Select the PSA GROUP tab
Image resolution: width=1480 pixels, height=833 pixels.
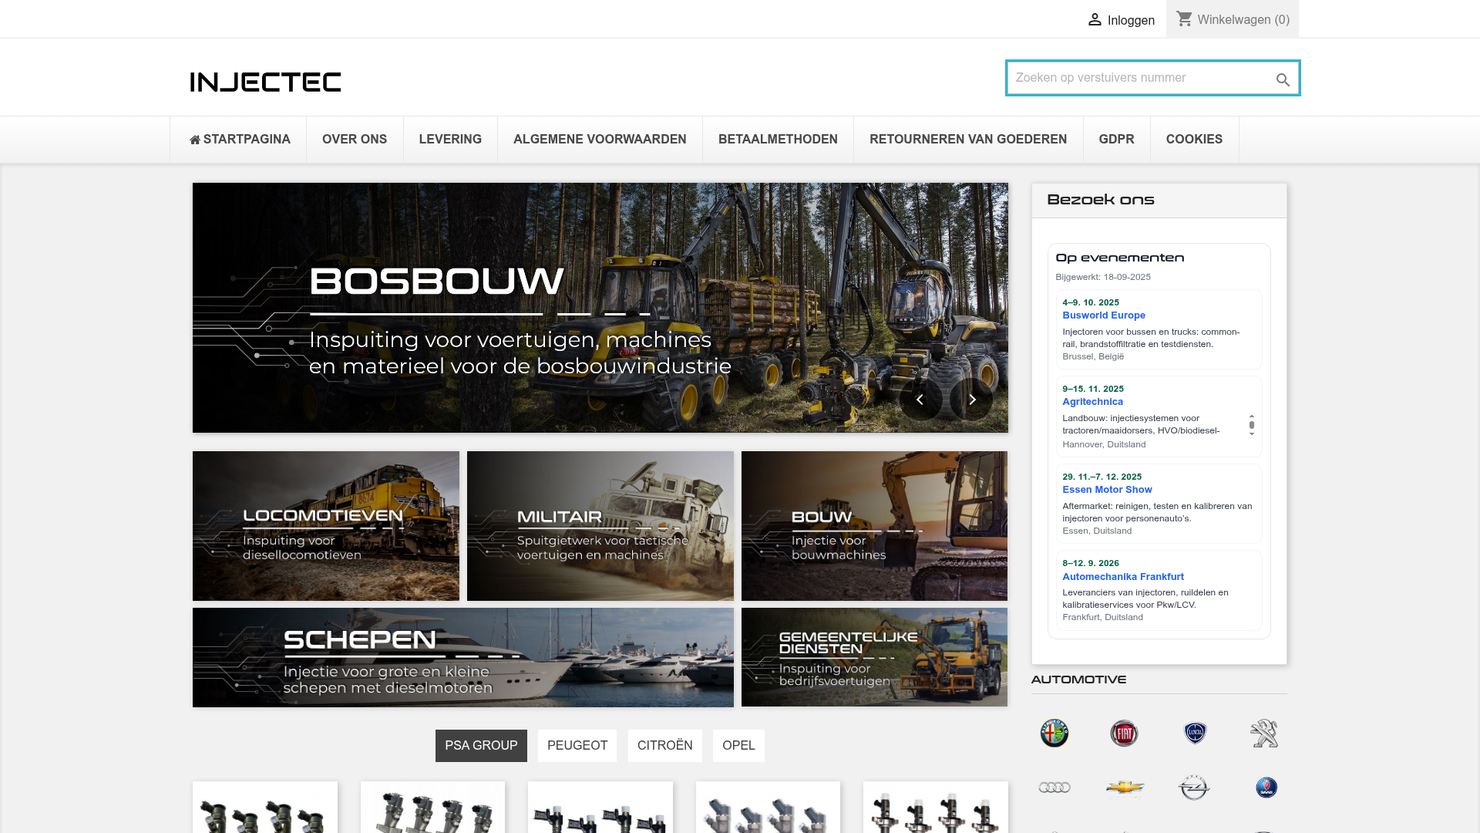coord(481,746)
